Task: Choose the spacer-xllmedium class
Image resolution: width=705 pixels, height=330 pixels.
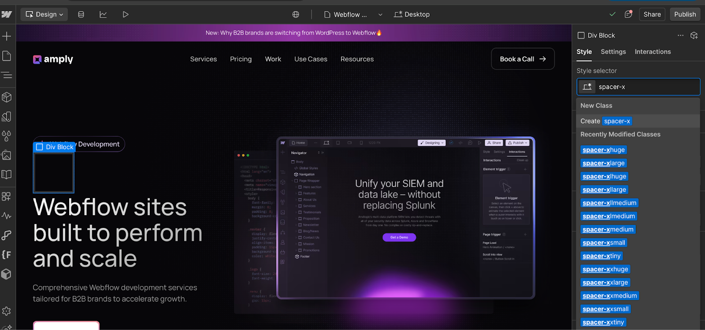Action: click(x=609, y=203)
